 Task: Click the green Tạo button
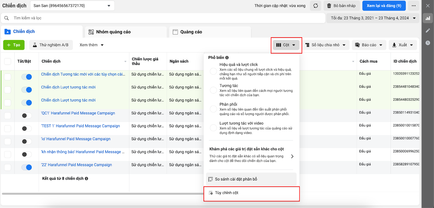[14, 45]
